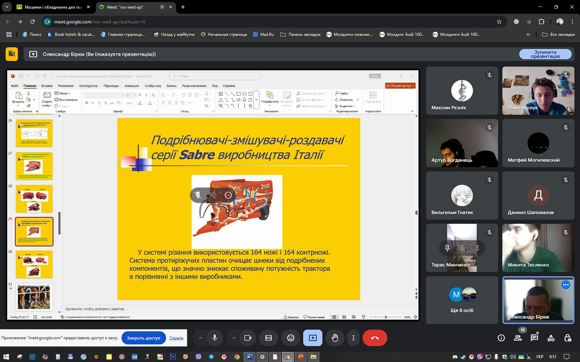Click Закрыть доступ to stop sharing
The width and height of the screenshot is (580, 362).
pyautogui.click(x=144, y=338)
